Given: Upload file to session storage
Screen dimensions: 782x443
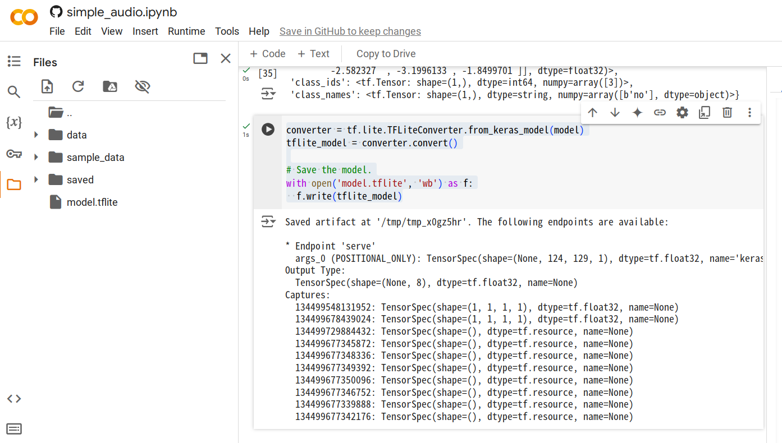Looking at the screenshot, I should 47,86.
